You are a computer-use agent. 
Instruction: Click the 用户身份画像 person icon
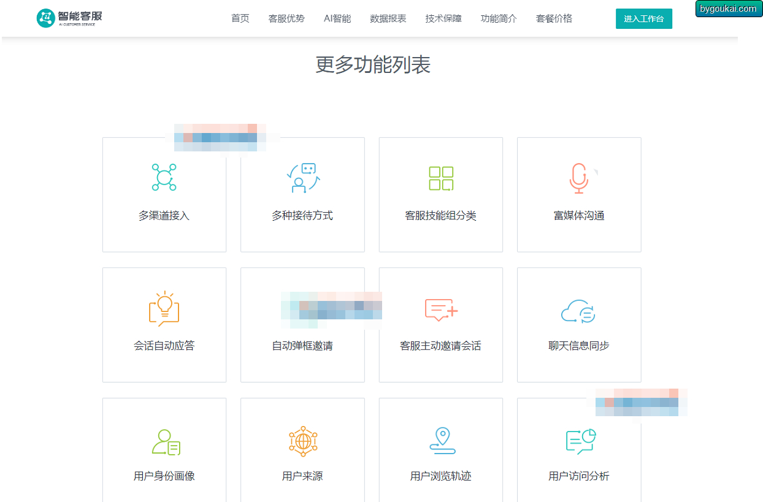click(166, 442)
